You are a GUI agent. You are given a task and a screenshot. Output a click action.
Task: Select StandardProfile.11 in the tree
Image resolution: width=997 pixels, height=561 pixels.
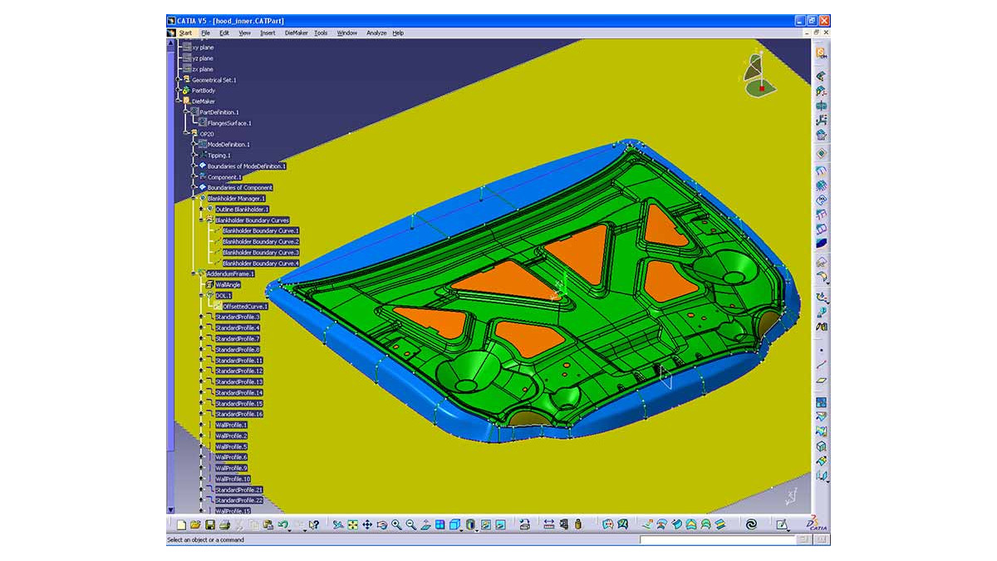coord(239,360)
